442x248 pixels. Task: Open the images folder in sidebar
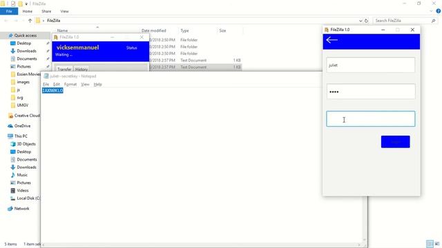[23, 82]
